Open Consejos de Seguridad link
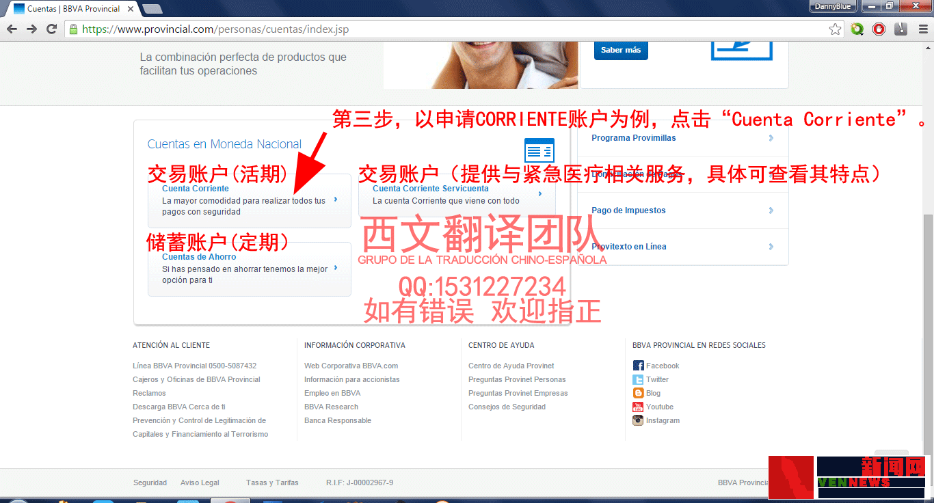Screen dimensions: 934x503 point(507,407)
